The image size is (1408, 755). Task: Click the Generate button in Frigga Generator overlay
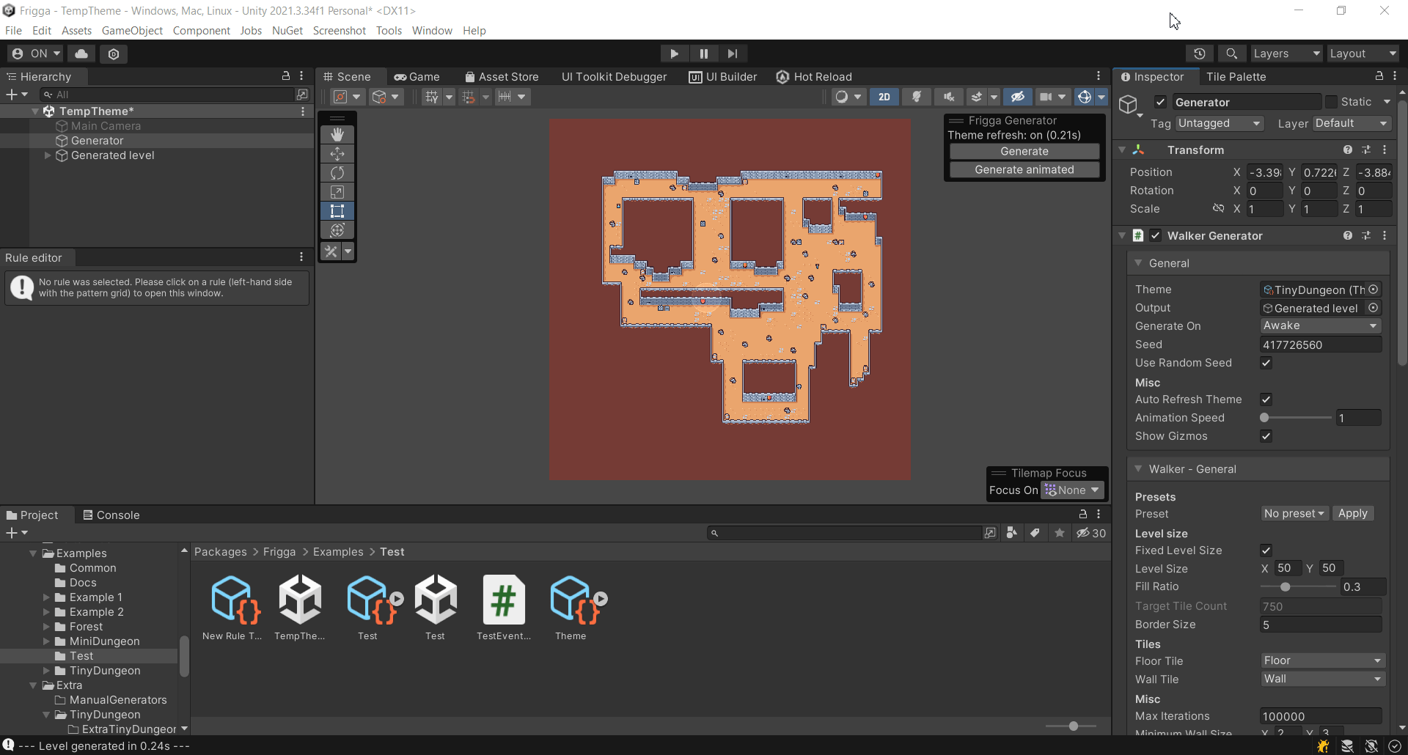pos(1024,152)
